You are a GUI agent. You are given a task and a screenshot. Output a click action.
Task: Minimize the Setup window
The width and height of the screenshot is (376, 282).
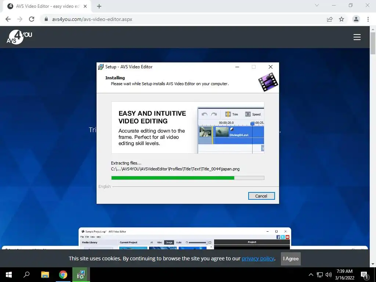tap(237, 67)
